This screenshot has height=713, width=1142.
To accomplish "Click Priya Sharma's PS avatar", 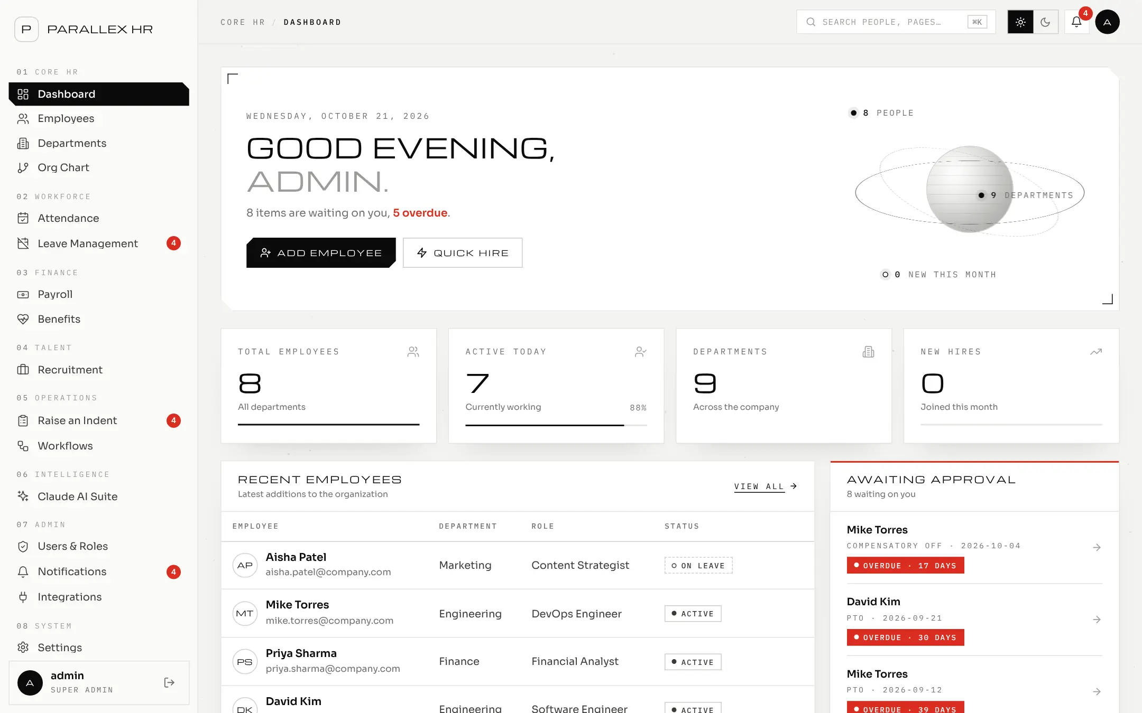I will click(x=245, y=662).
